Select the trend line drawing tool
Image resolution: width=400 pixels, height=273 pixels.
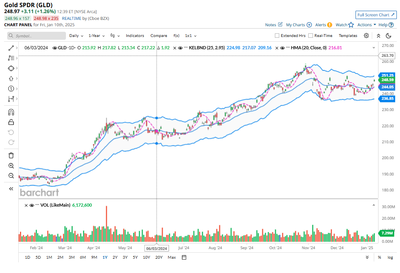pos(11,48)
